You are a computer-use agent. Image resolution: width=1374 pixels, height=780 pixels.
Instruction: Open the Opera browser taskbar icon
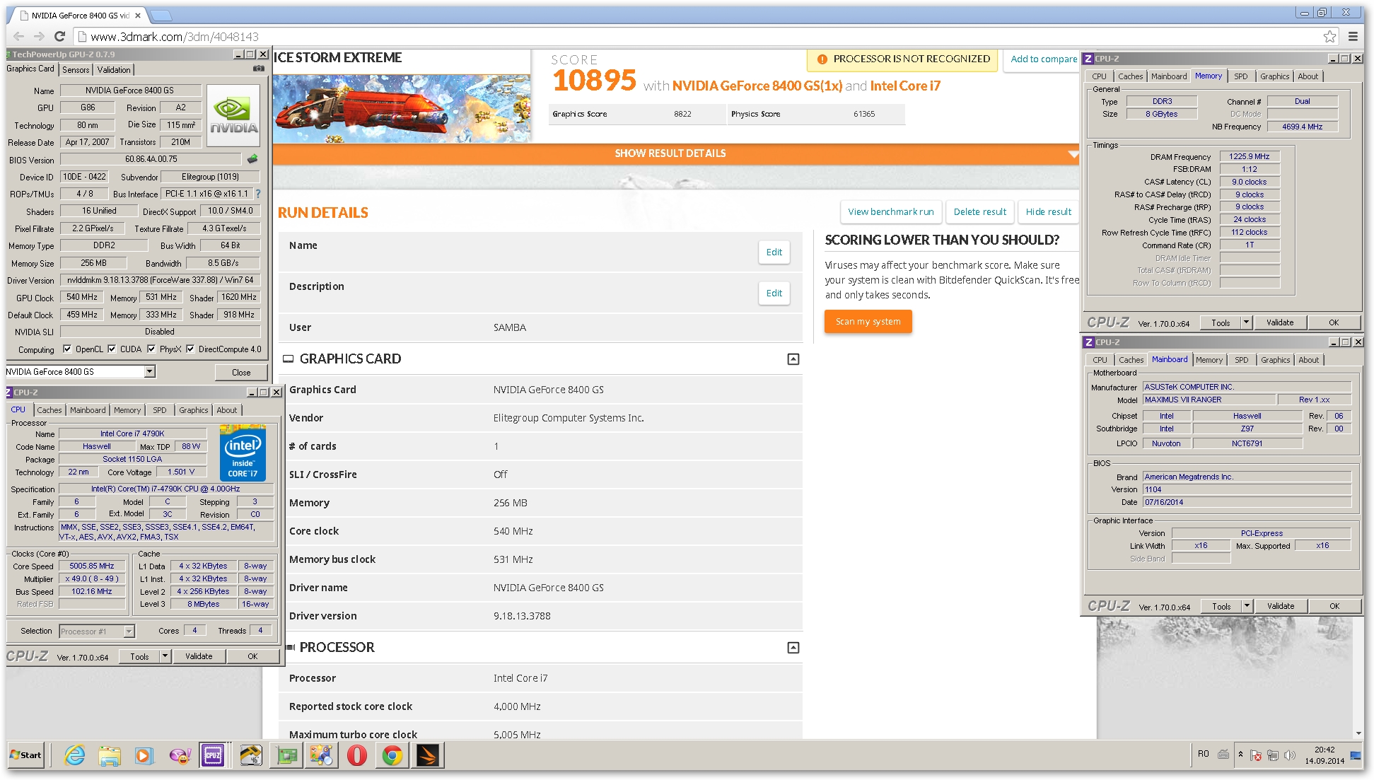pos(357,755)
